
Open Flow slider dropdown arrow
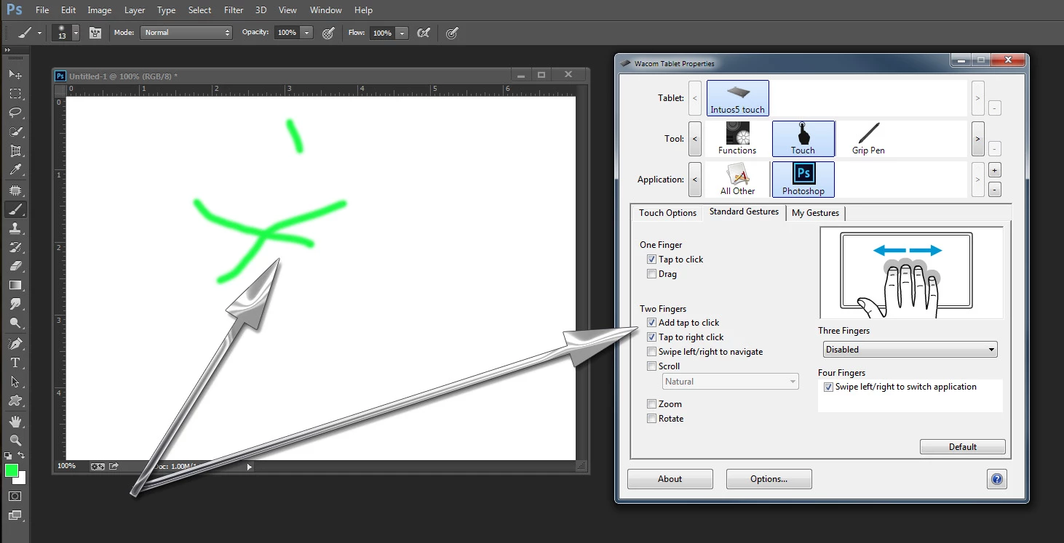[x=402, y=33]
